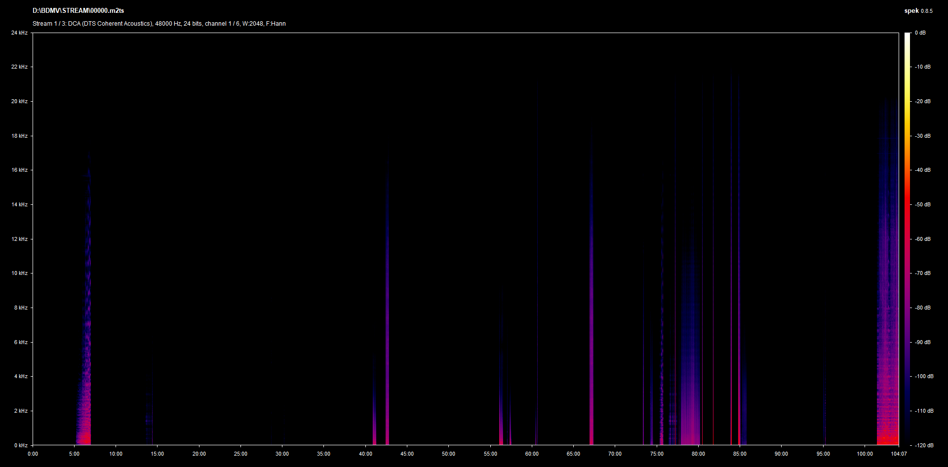Click the -30 dB scale label
The width and height of the screenshot is (948, 467).
(922, 136)
